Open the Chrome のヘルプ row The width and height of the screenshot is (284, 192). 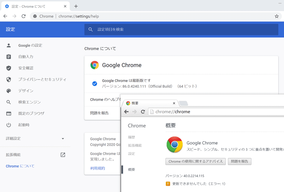[x=102, y=100]
